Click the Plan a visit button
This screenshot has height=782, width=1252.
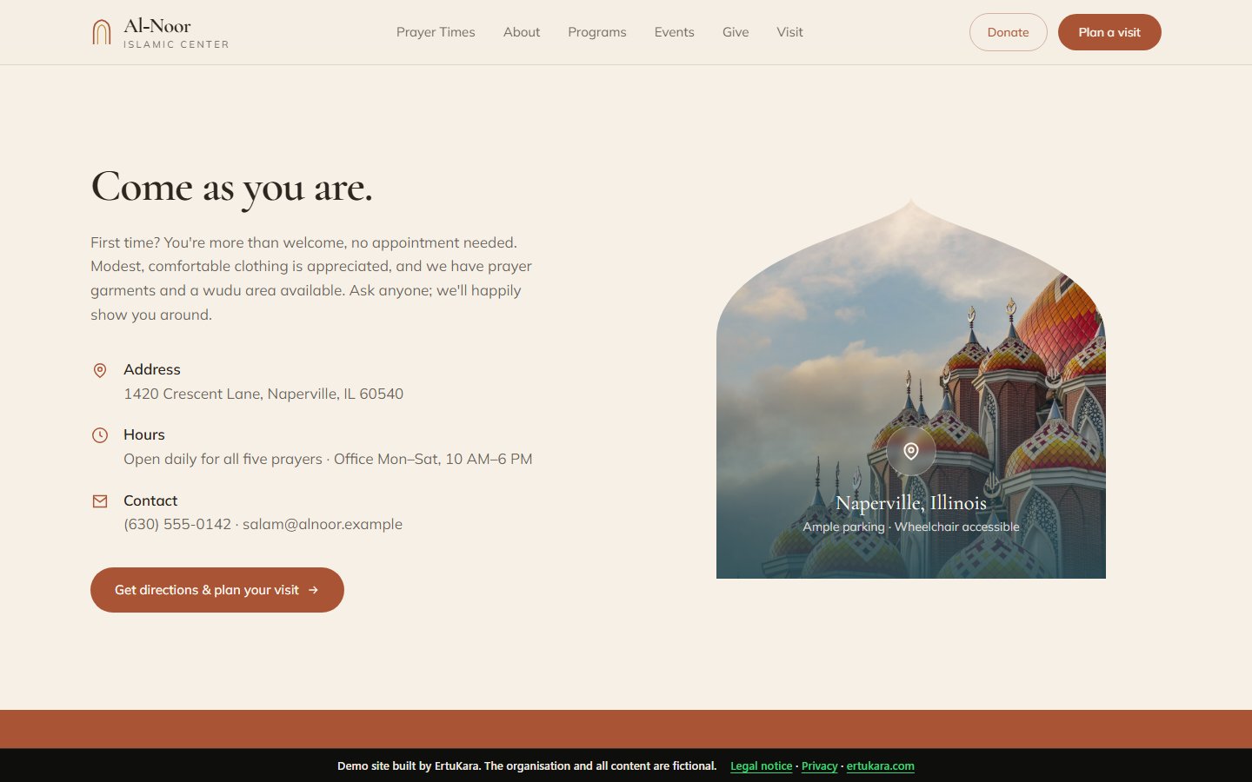pos(1109,32)
